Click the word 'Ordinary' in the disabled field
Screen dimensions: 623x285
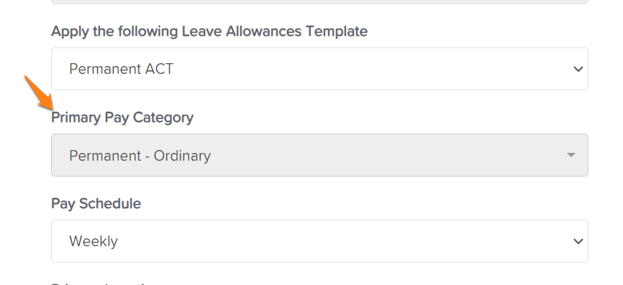click(x=183, y=155)
